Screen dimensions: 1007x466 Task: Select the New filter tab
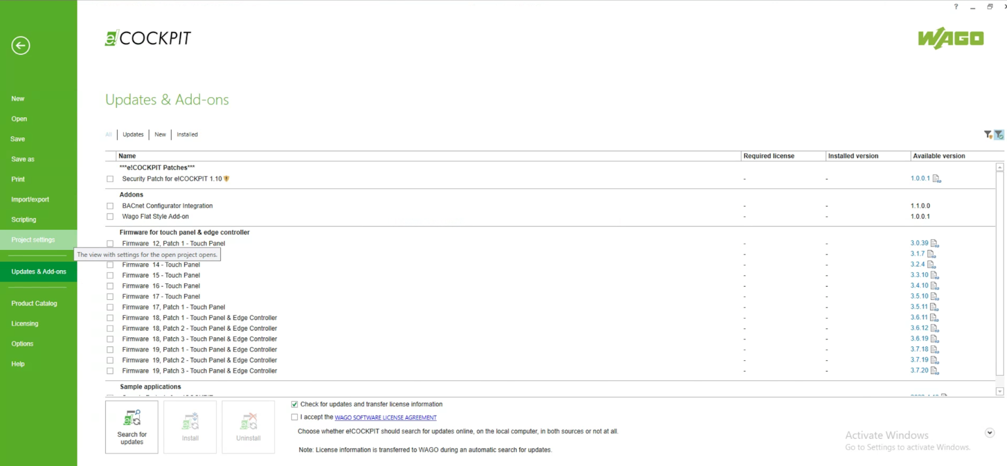coord(160,135)
